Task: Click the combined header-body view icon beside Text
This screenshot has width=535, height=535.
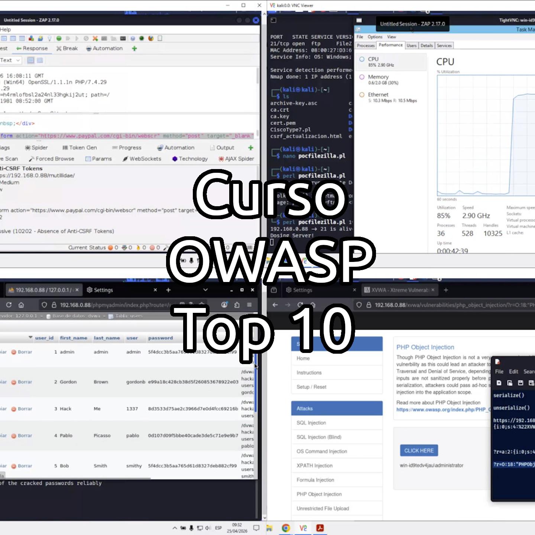Action: (31, 60)
